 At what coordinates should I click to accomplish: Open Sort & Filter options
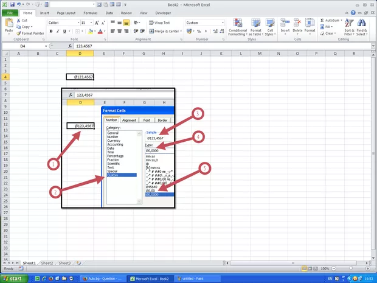[349, 27]
